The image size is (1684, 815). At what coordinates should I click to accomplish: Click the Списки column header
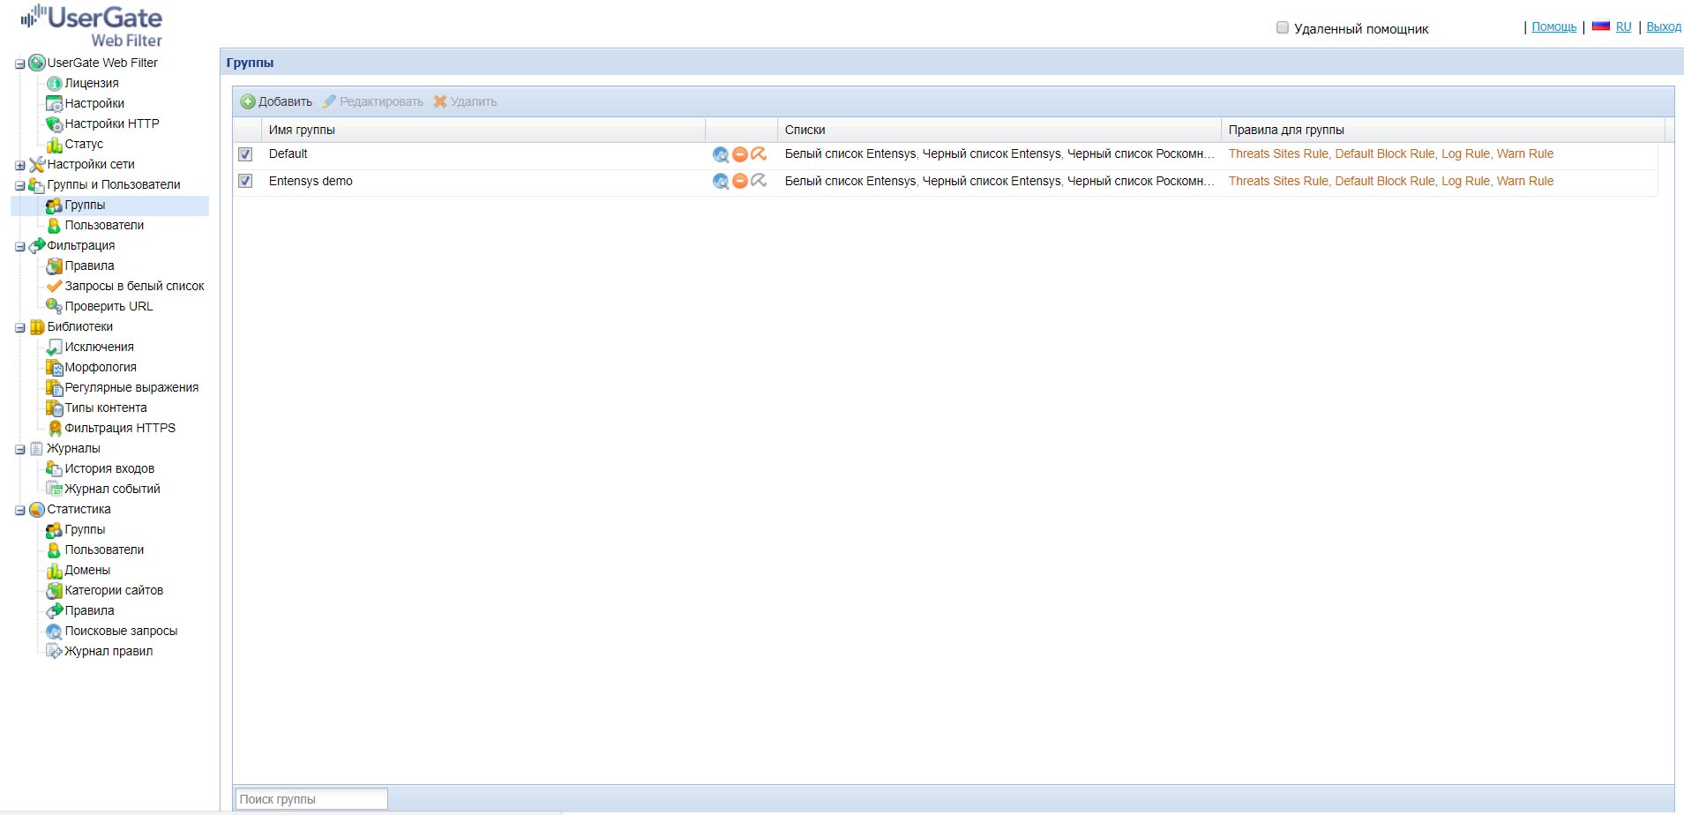click(999, 130)
